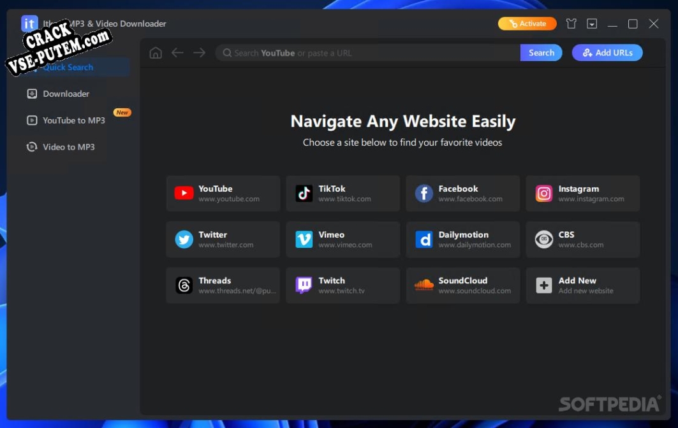The width and height of the screenshot is (678, 428).
Task: Select the Instagram site shortcut
Action: pos(583,194)
